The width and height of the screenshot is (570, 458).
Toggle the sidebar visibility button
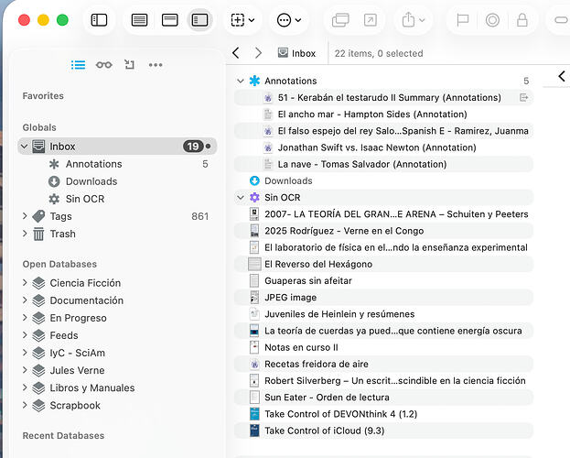[x=100, y=20]
